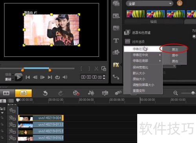Click the add/remove track dropdown below ruler
196x143 pixels.
click(x=12, y=105)
